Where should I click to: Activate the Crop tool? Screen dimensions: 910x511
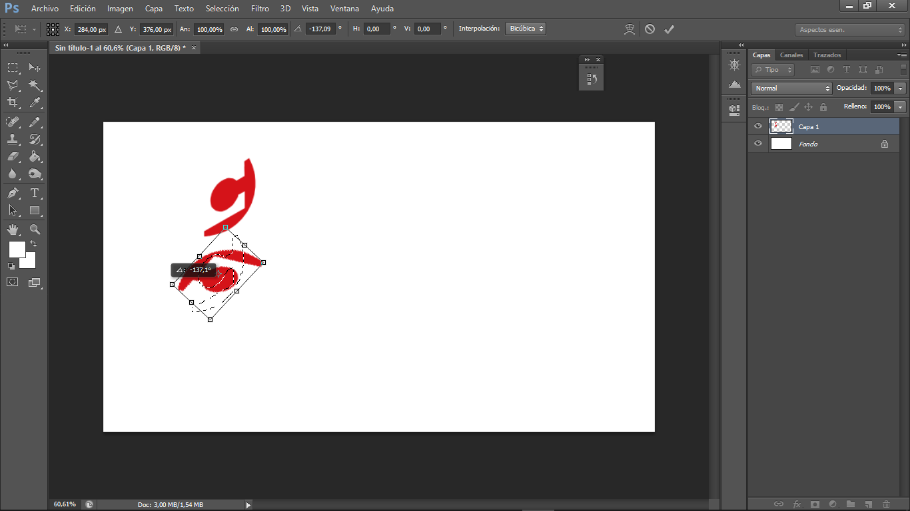point(13,102)
